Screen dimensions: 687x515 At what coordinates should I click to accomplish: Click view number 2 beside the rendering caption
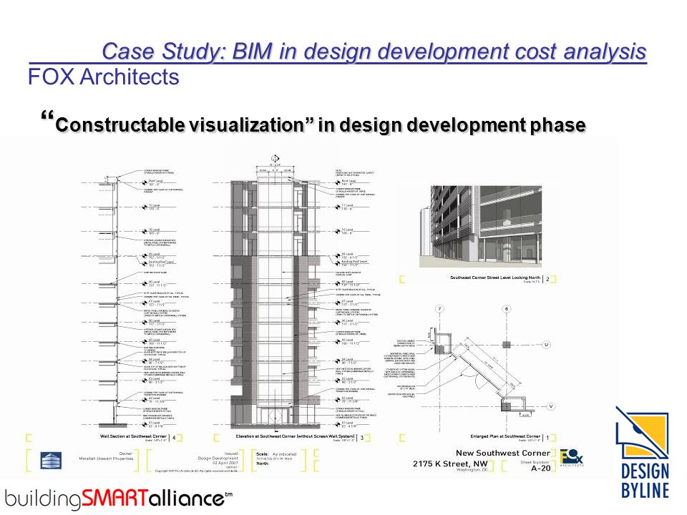click(x=547, y=278)
